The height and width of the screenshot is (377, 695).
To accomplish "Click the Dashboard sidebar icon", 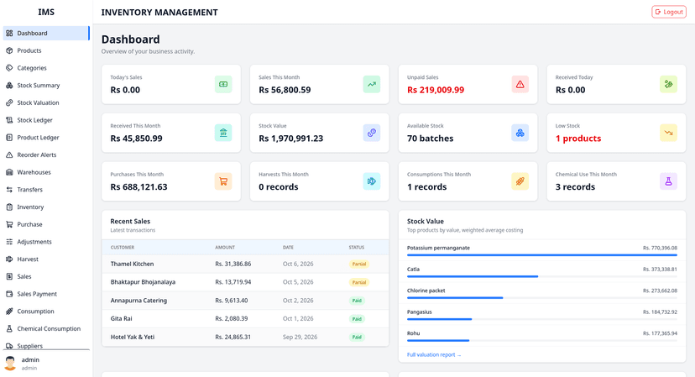I will 9,34.
